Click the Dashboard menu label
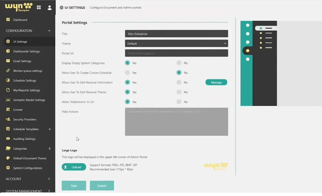322x196 pixels. coord(20,20)
